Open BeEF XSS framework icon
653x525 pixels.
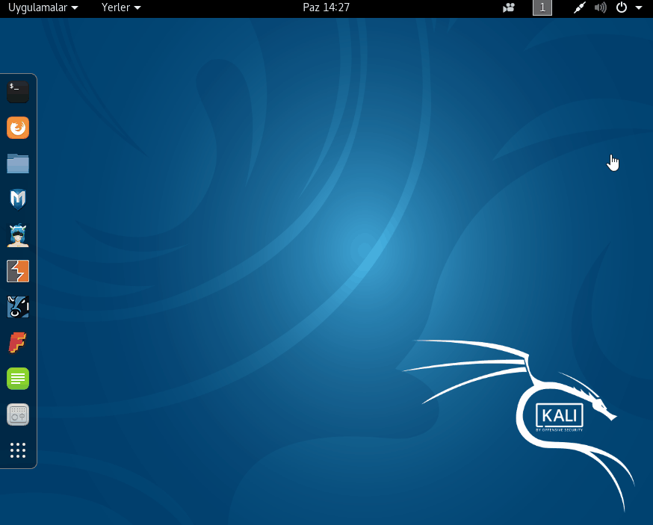[18, 307]
